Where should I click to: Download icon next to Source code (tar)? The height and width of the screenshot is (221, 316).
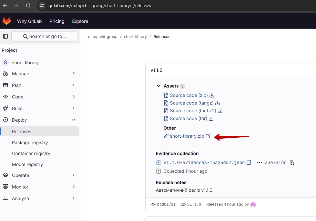tap(211, 118)
